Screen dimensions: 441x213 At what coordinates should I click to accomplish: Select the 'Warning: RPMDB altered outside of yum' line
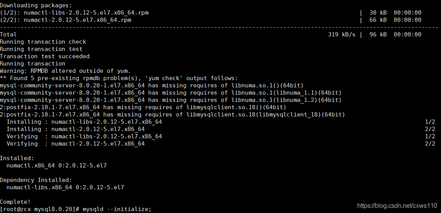[x=65, y=71]
